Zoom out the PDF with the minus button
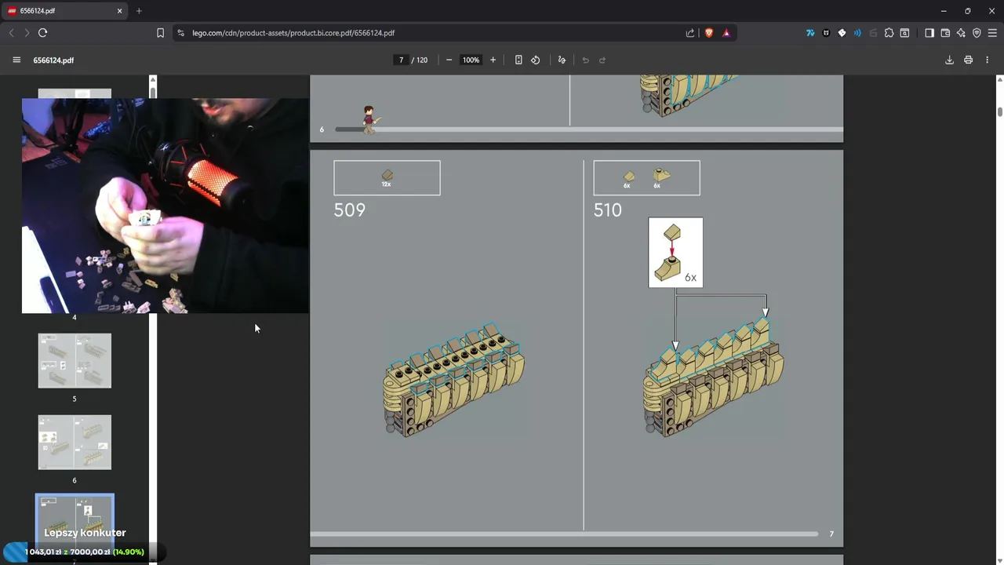This screenshot has width=1004, height=565. [449, 60]
